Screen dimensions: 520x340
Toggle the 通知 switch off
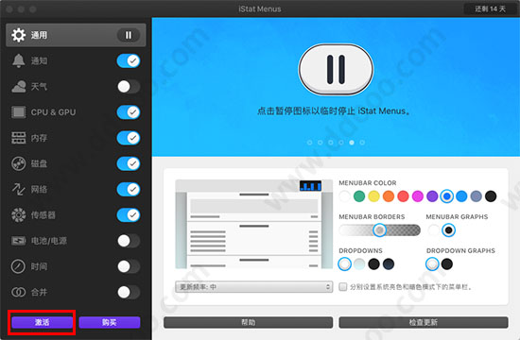pyautogui.click(x=129, y=60)
